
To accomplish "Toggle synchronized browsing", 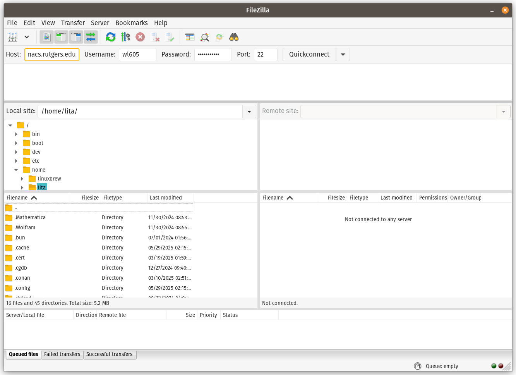I will coord(219,37).
